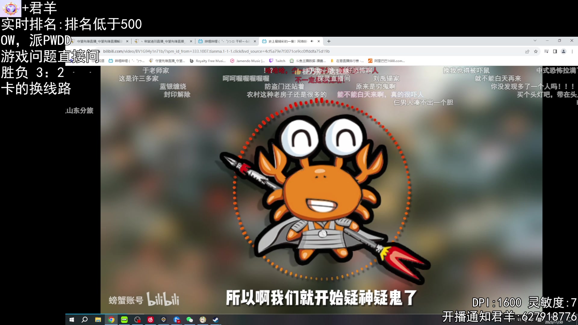Open the green KOOK app in taskbar
The width and height of the screenshot is (578, 325).
click(x=124, y=320)
